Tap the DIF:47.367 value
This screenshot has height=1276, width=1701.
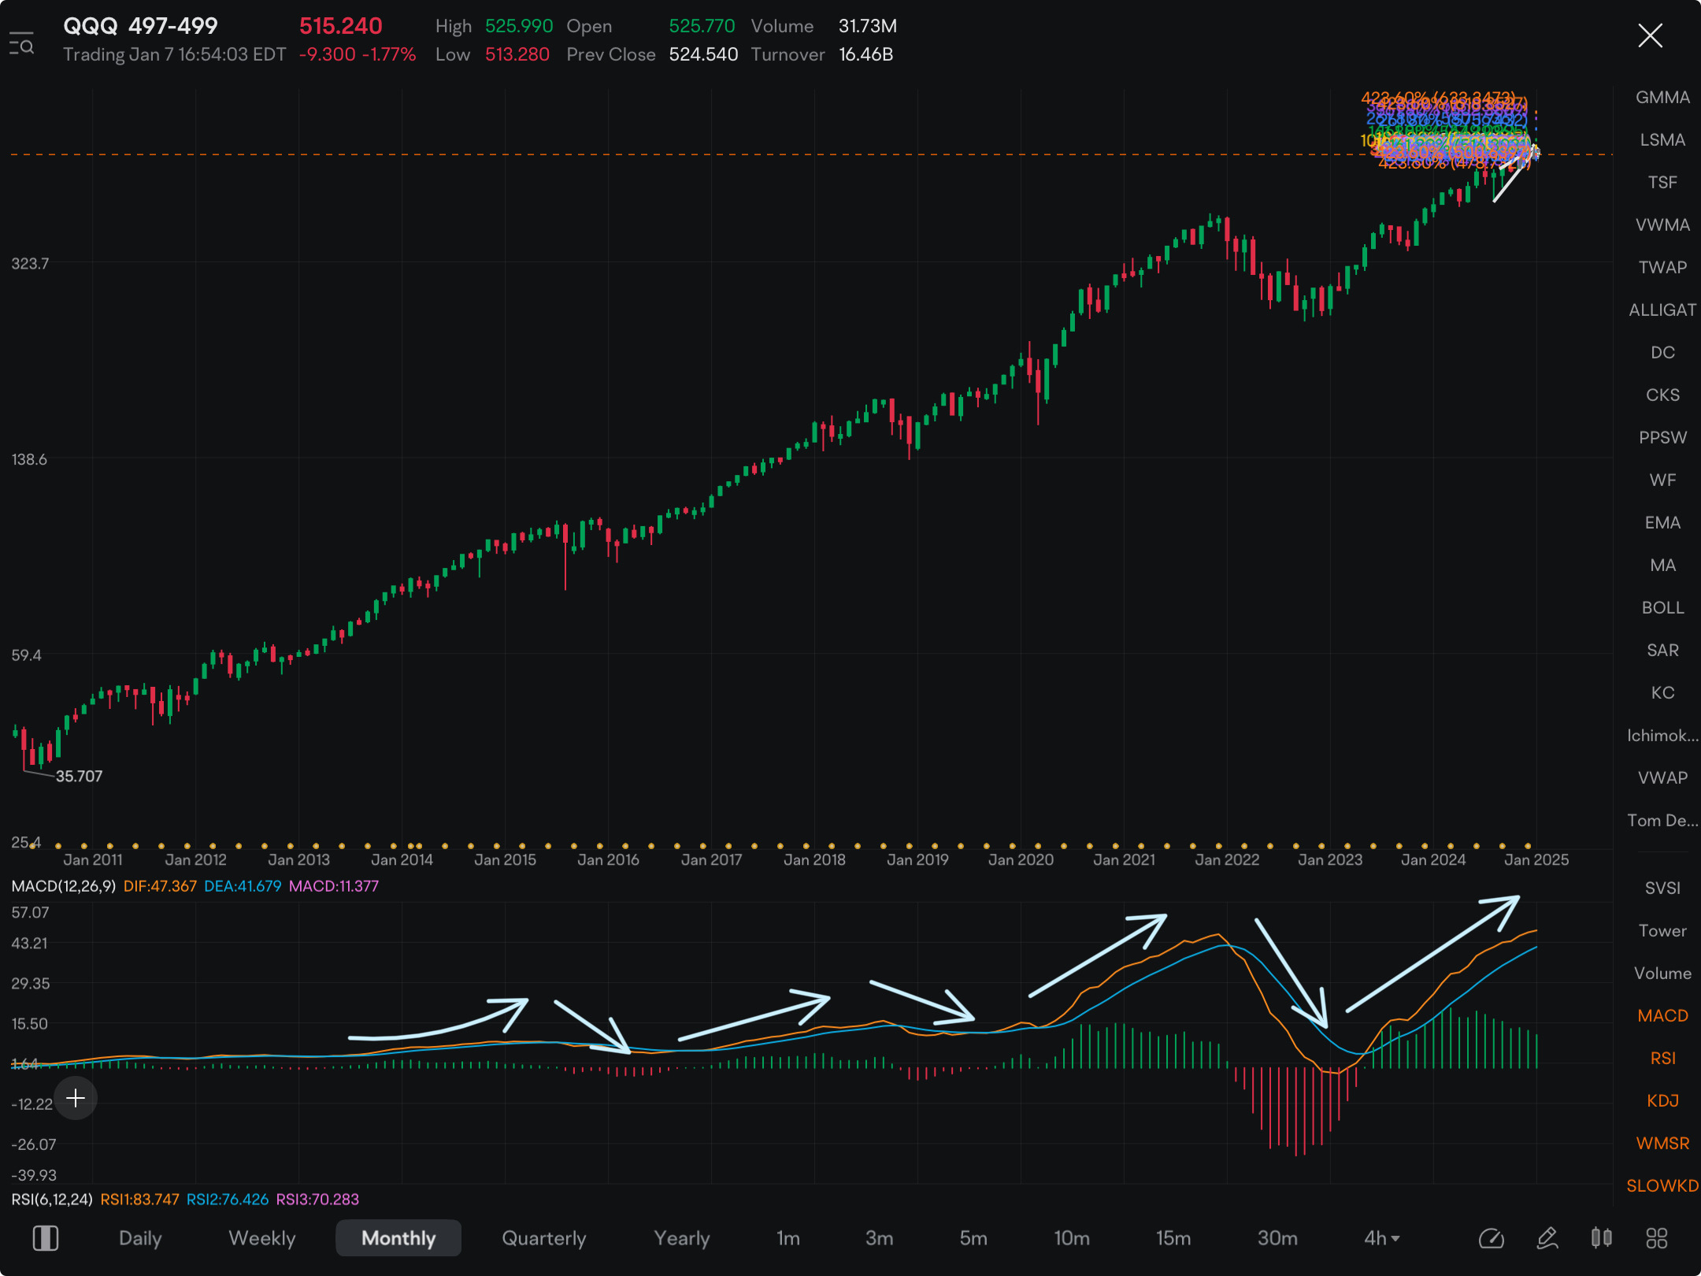(x=160, y=886)
